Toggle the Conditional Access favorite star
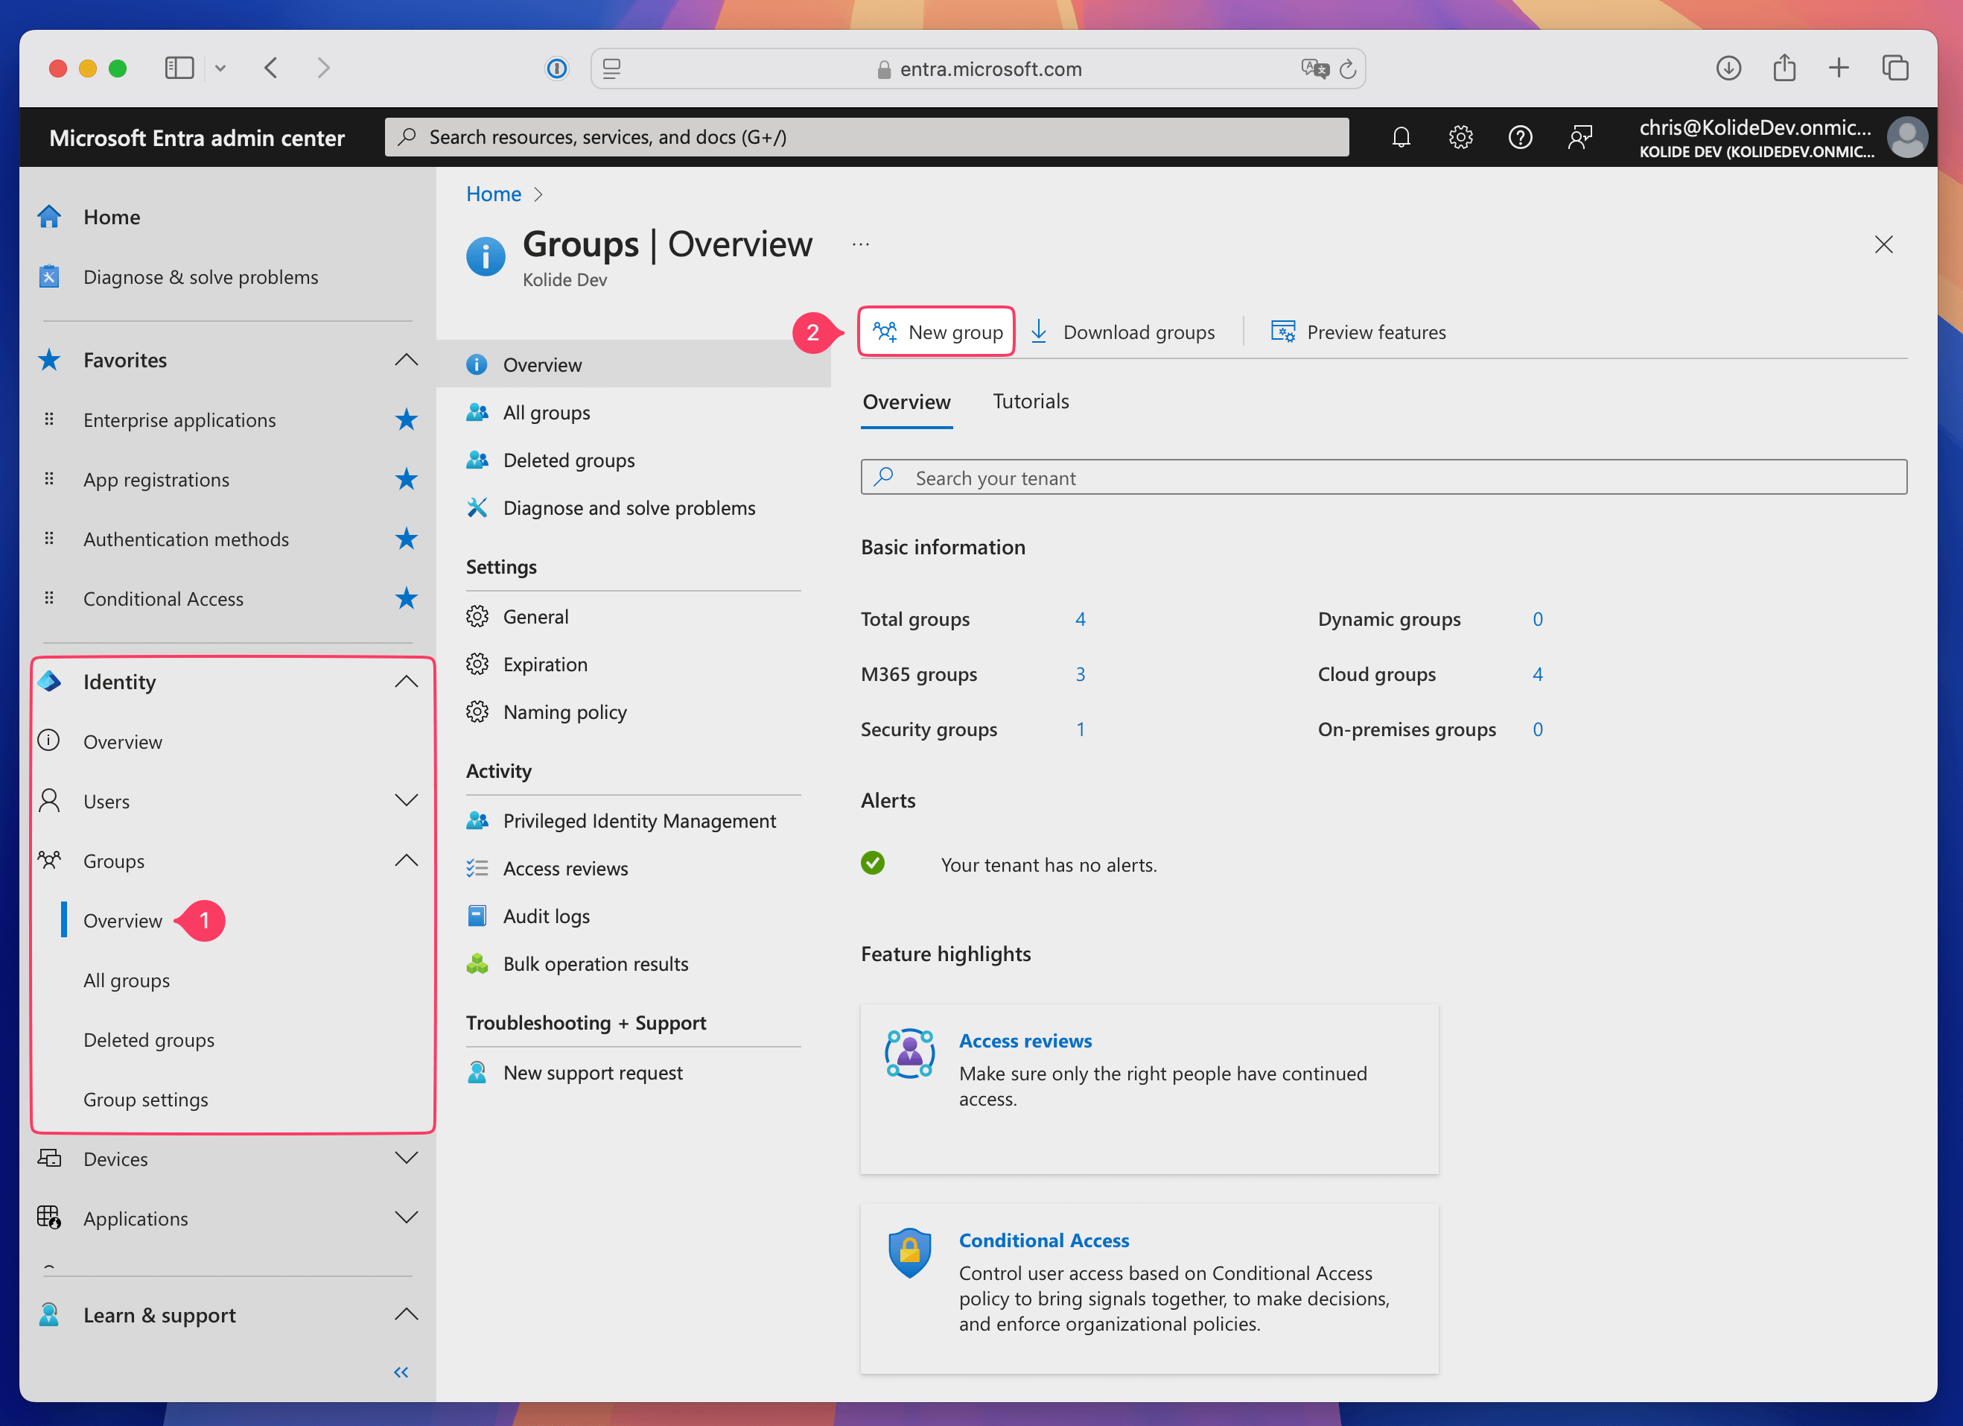This screenshot has height=1426, width=1963. [406, 598]
